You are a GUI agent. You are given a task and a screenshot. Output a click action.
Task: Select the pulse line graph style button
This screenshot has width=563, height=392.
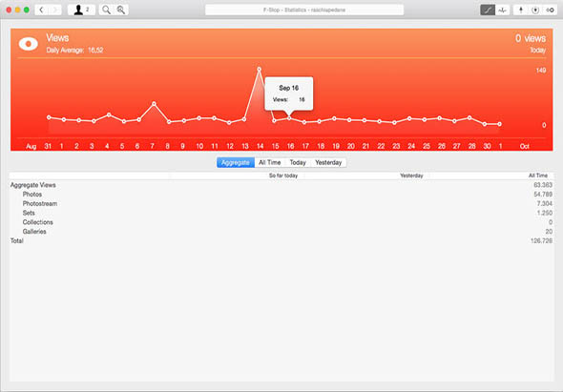(x=502, y=10)
